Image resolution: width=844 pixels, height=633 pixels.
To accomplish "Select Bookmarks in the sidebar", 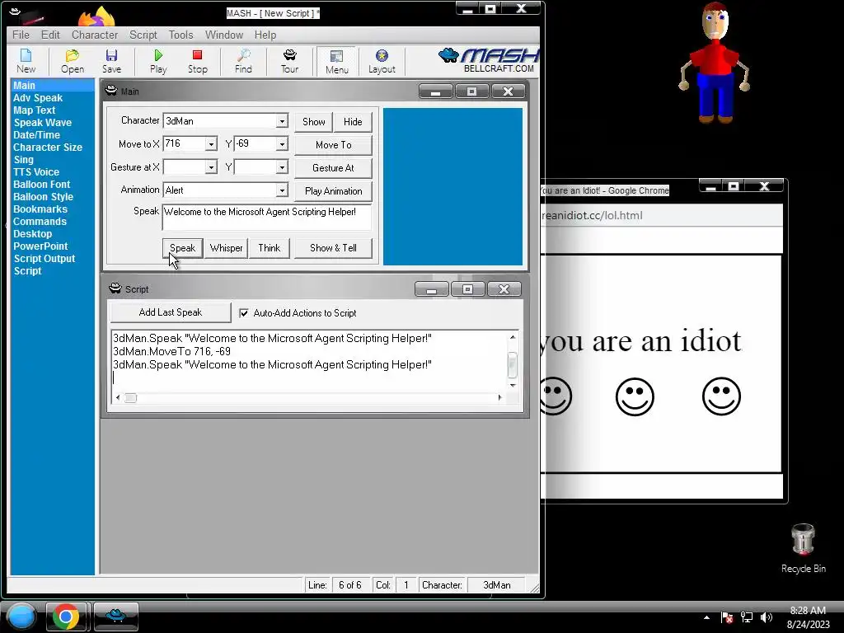I will tap(40, 209).
